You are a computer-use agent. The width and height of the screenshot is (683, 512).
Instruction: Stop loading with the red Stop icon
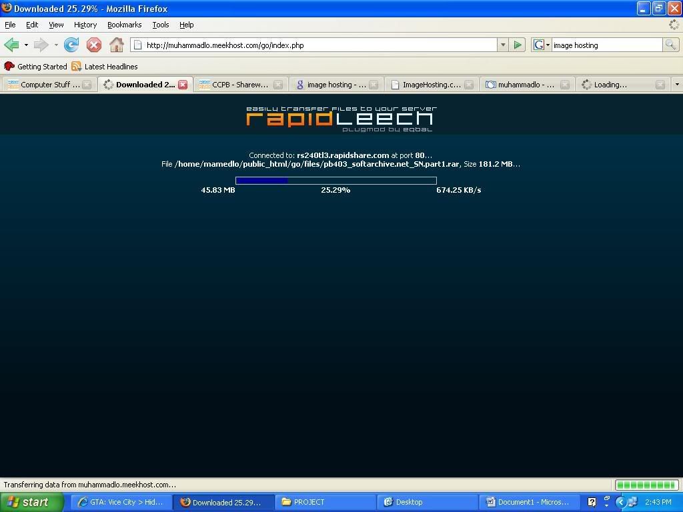93,45
